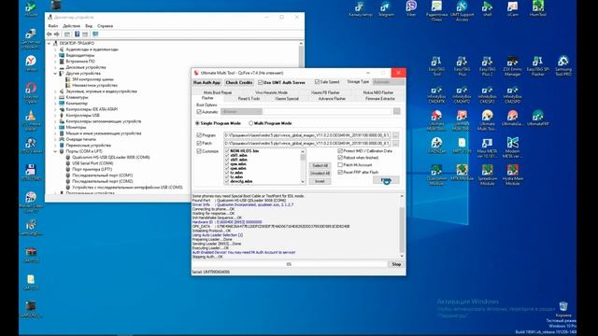Switch to the Firmware Extractor tab
The height and width of the screenshot is (336, 598).
click(380, 99)
